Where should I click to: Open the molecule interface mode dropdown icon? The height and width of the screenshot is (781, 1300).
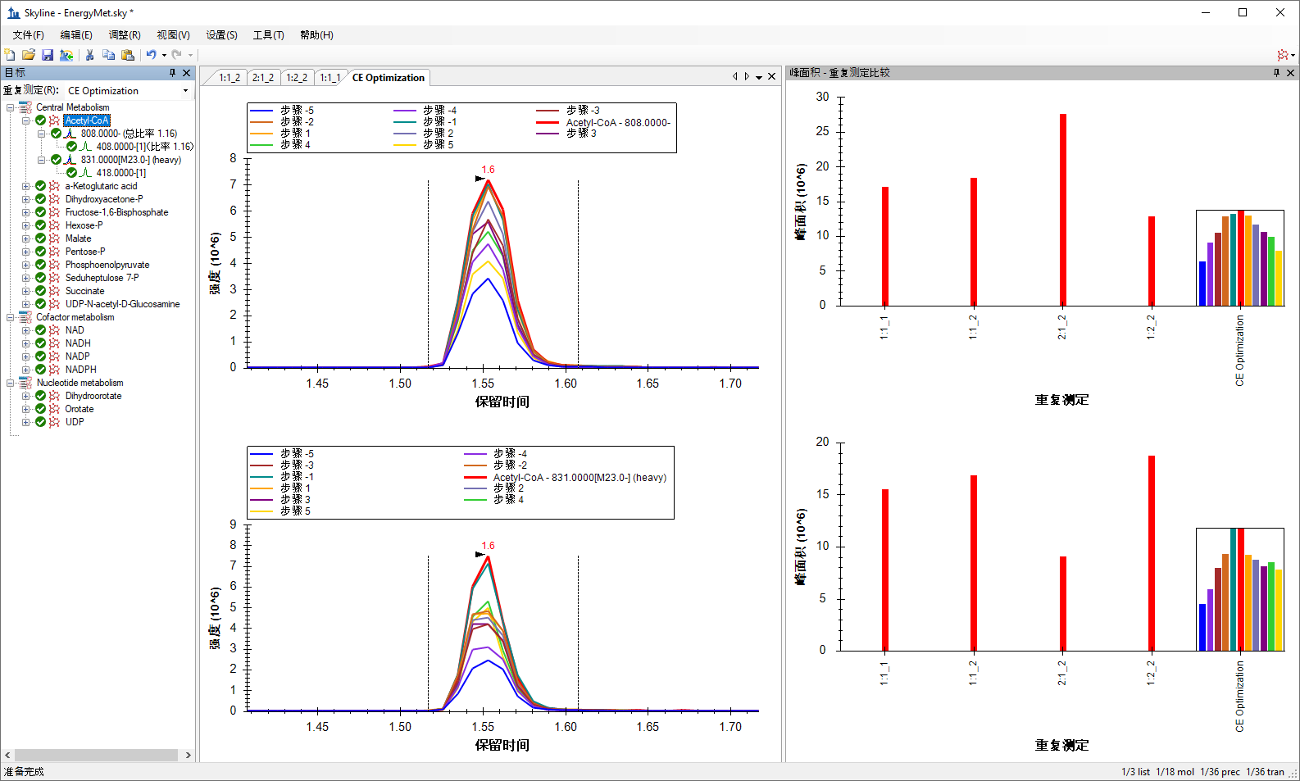pyautogui.click(x=1284, y=55)
